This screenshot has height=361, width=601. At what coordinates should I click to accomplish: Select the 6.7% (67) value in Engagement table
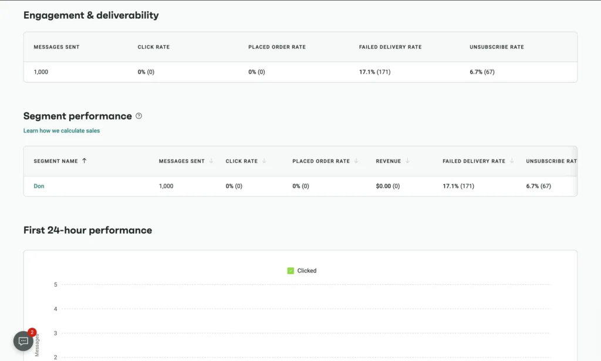(482, 72)
